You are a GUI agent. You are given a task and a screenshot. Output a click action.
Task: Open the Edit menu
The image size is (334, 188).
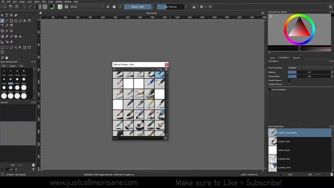tap(9, 2)
